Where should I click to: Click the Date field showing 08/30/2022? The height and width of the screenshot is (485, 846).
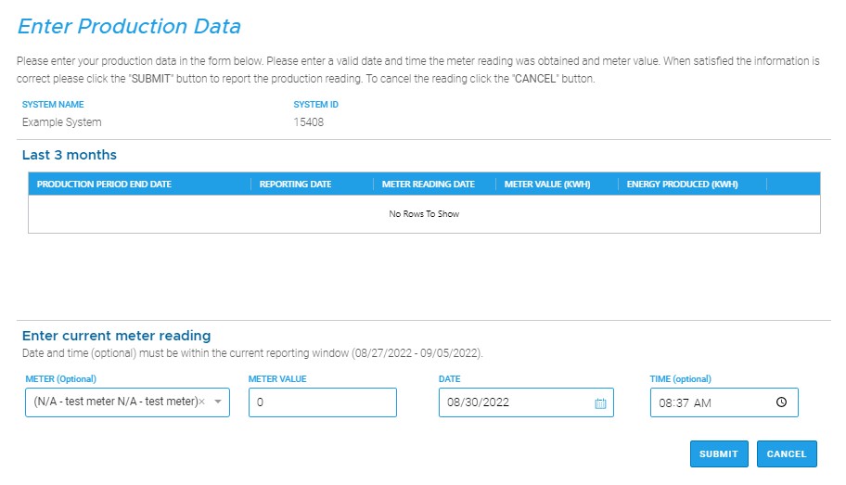click(526, 402)
